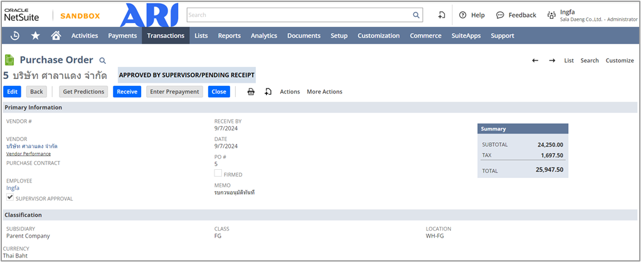Open the employee Ingfa link

coord(13,188)
